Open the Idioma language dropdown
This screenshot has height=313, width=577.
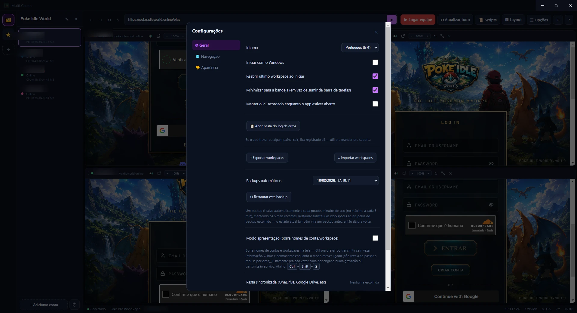(x=360, y=48)
